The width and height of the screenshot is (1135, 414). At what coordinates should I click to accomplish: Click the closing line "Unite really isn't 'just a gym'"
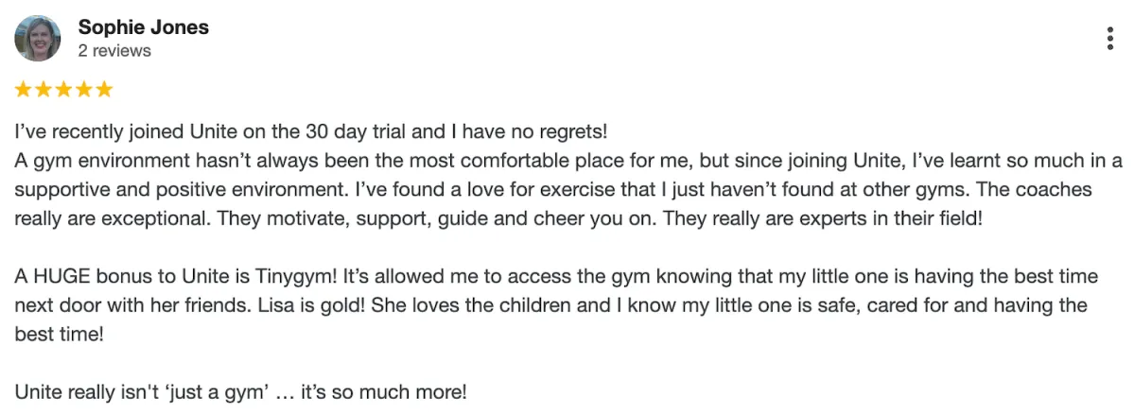(x=141, y=391)
